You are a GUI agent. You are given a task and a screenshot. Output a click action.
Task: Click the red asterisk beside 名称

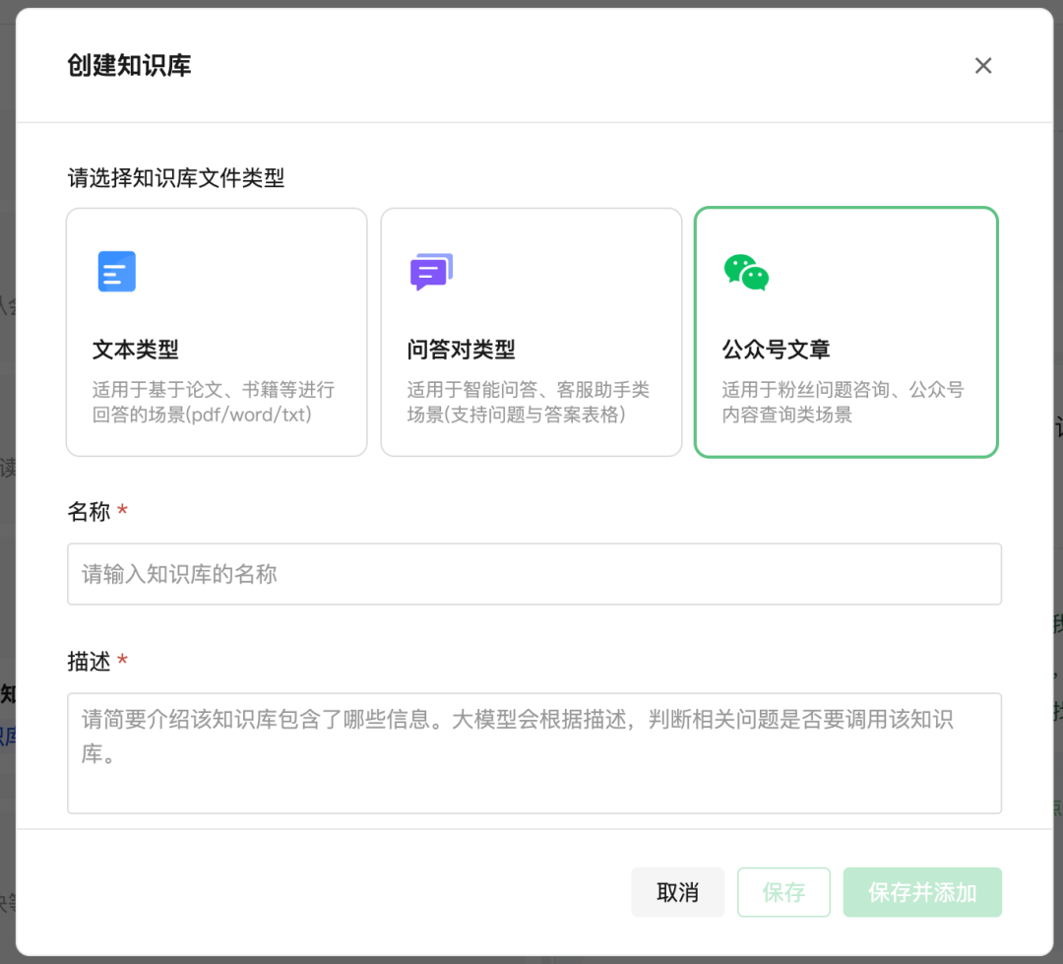pos(122,511)
